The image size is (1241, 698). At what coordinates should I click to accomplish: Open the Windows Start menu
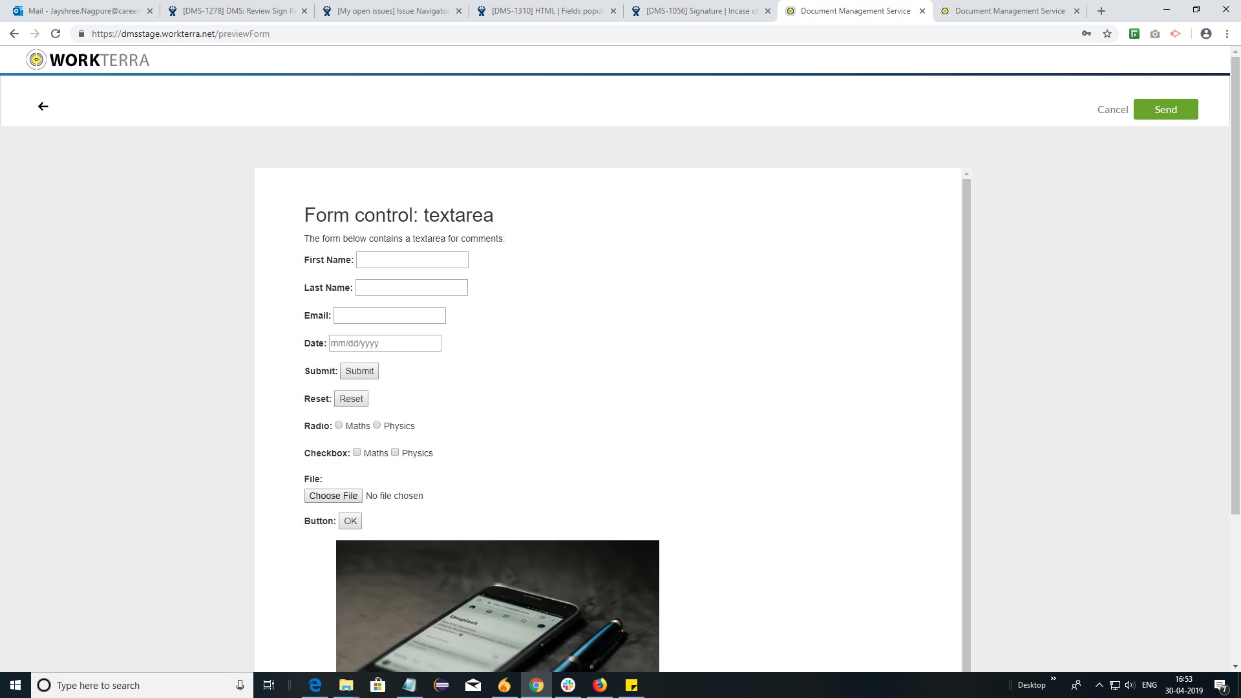(x=16, y=685)
